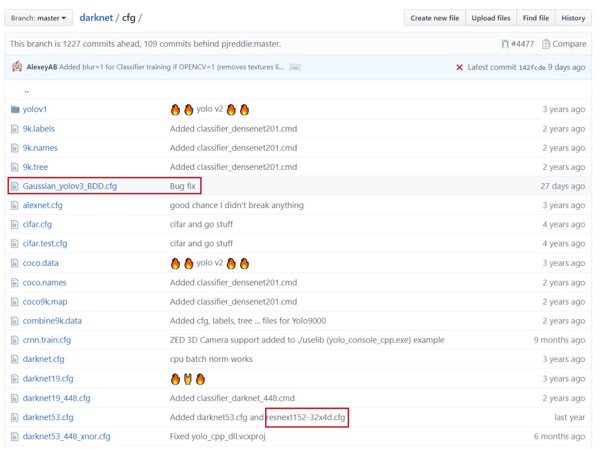Go to the darknet repository root link
Viewport: 599px width, 449px height.
(x=97, y=18)
